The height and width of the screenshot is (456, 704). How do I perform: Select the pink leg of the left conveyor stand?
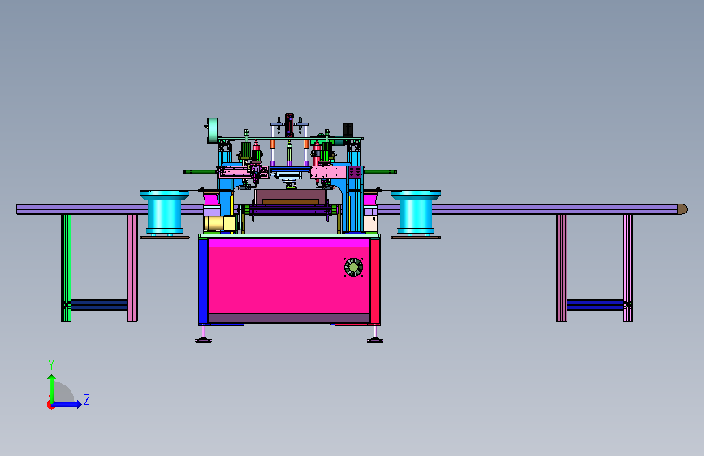click(132, 268)
